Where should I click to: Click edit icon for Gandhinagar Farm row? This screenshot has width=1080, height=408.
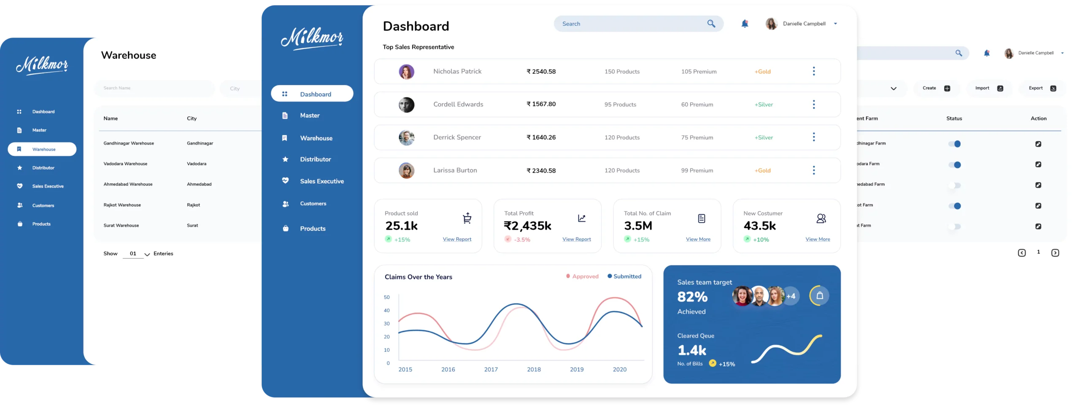point(1038,144)
